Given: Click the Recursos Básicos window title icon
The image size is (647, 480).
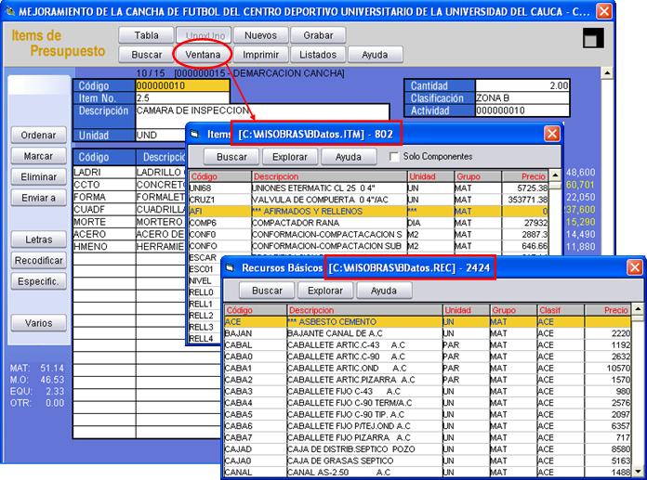Looking at the screenshot, I should click(231, 267).
